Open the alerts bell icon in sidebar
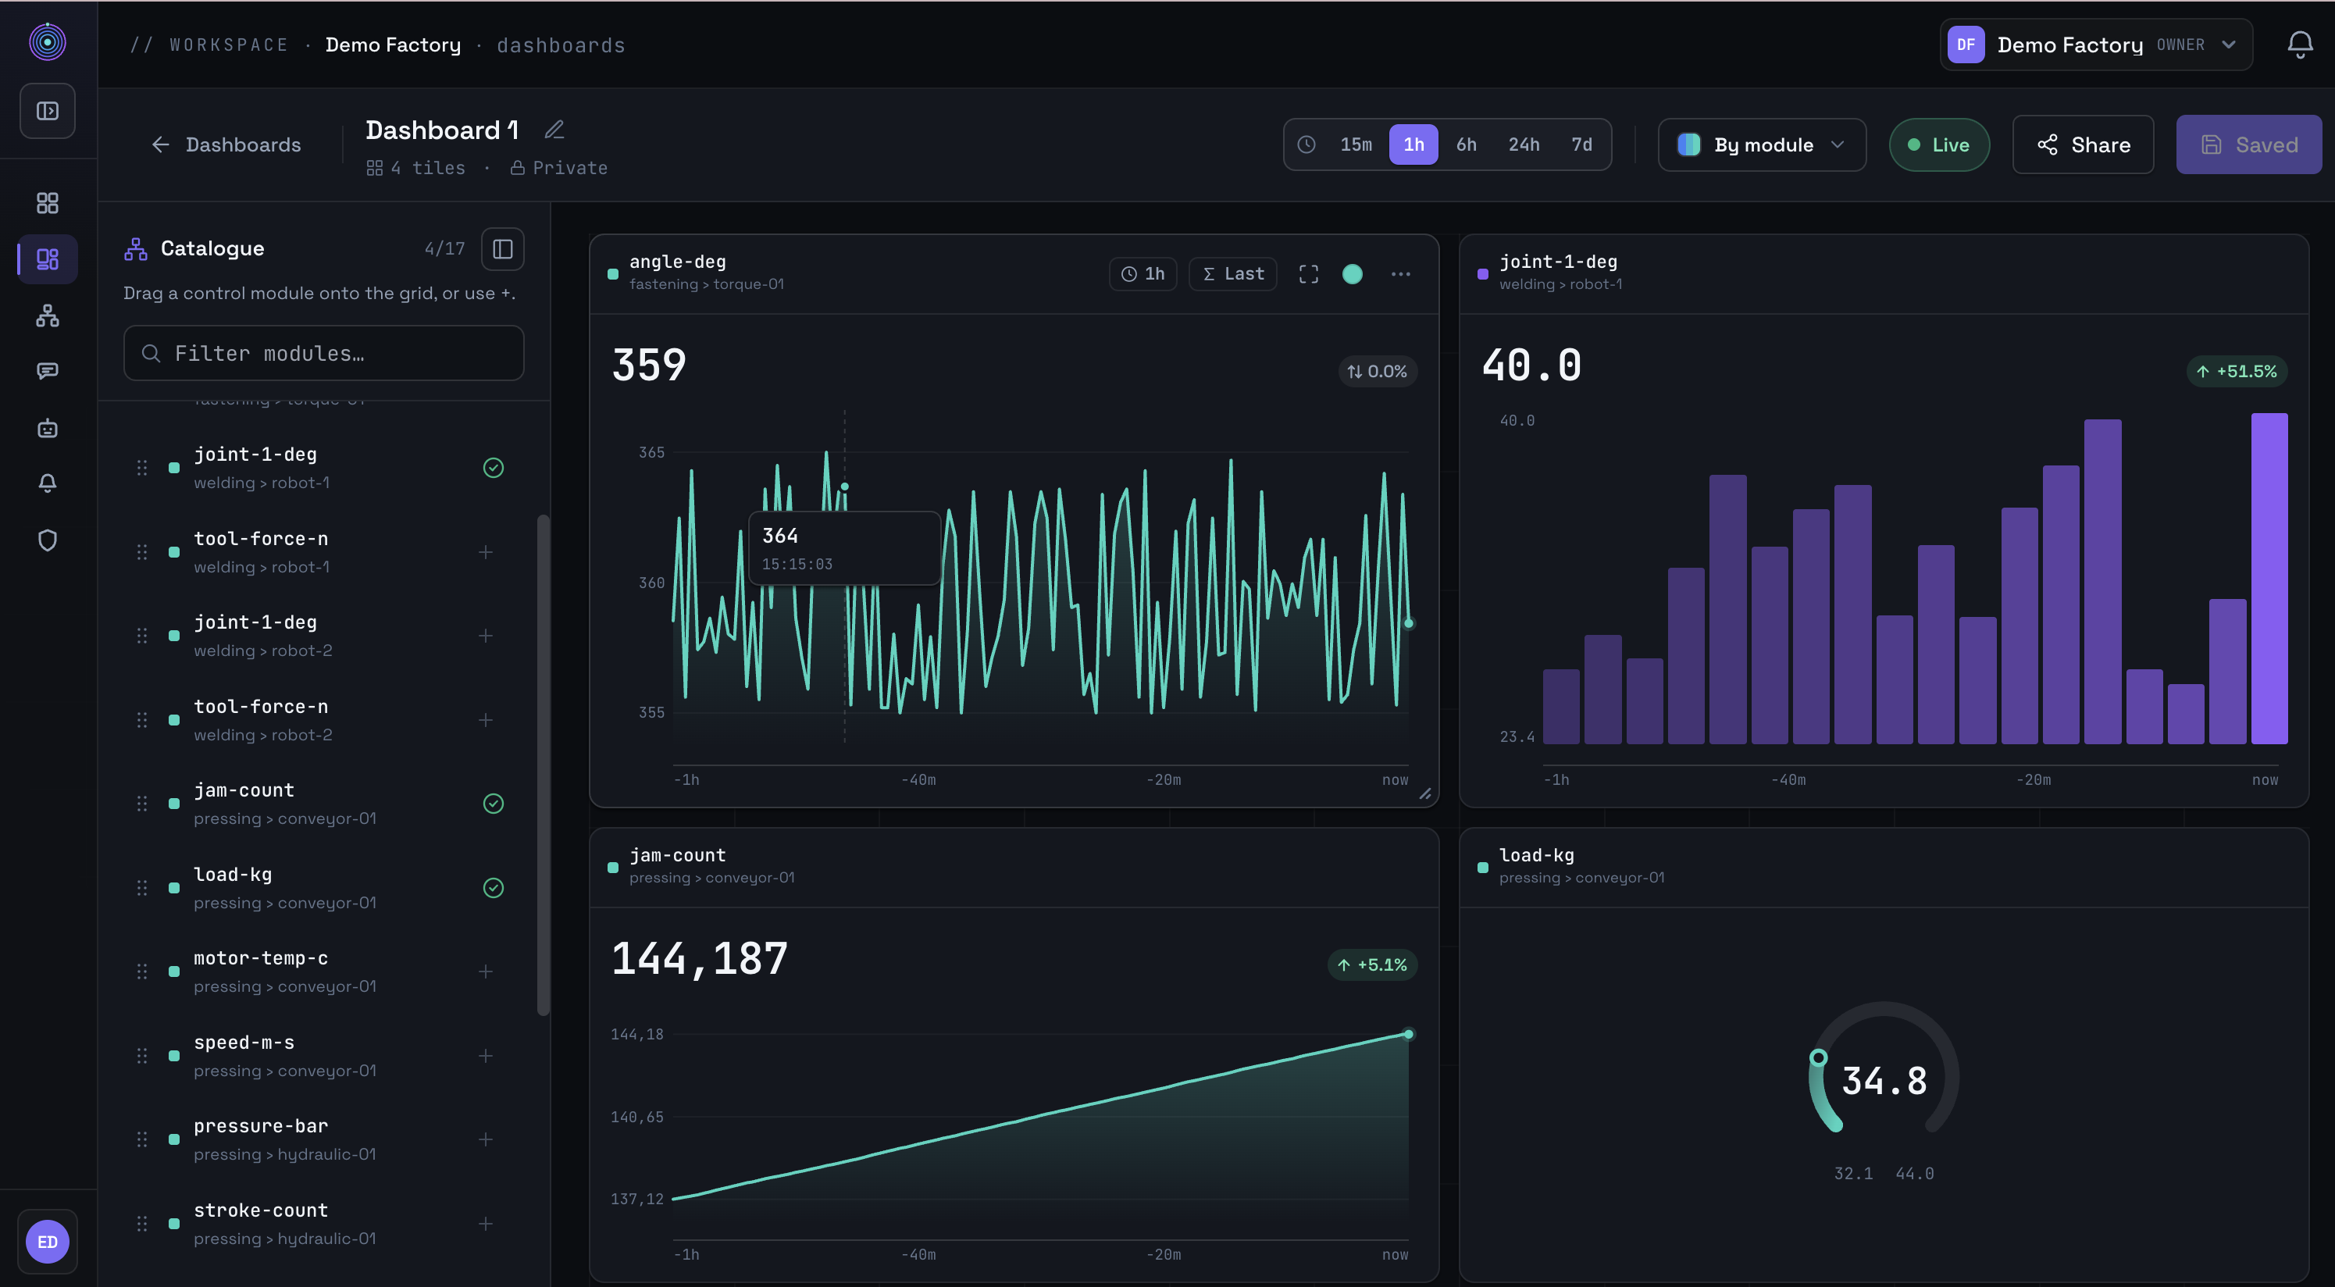This screenshot has height=1287, width=2335. click(x=47, y=484)
